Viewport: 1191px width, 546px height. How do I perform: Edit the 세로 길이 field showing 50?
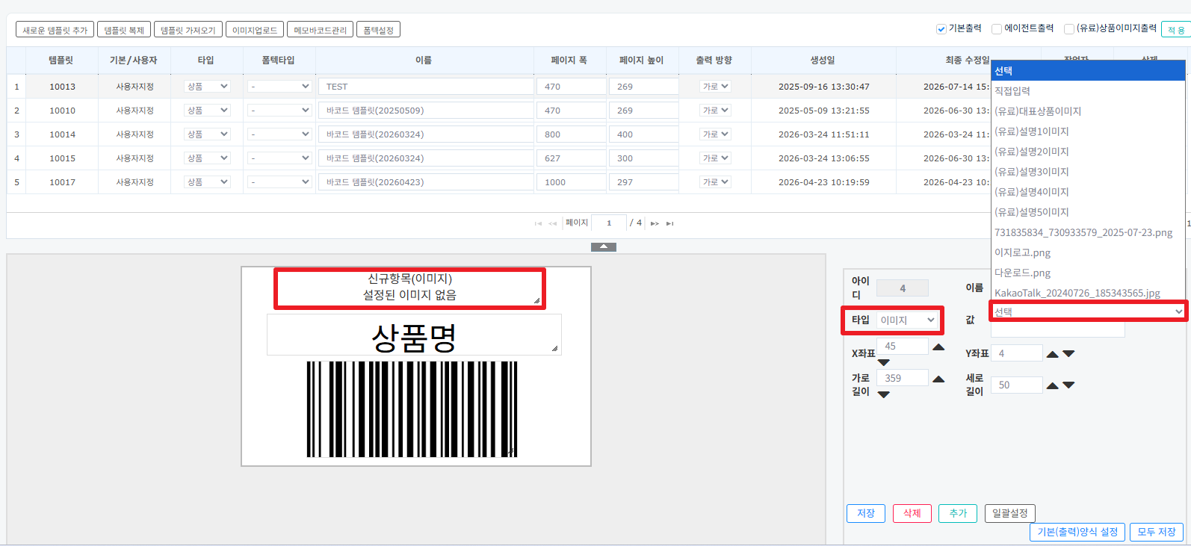[x=1017, y=385]
